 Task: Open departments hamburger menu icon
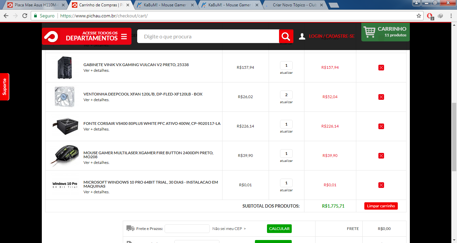tap(124, 37)
